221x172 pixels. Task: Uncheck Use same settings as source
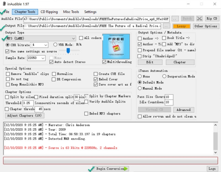(7, 51)
